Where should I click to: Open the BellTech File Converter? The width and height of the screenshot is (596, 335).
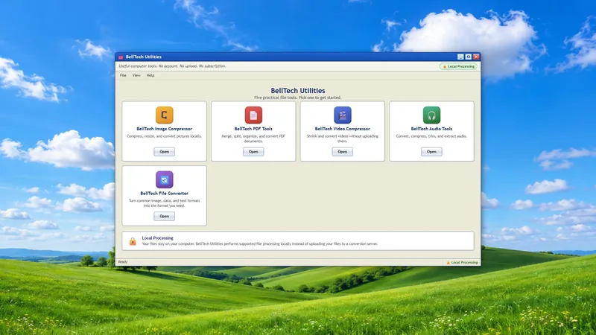tap(164, 216)
